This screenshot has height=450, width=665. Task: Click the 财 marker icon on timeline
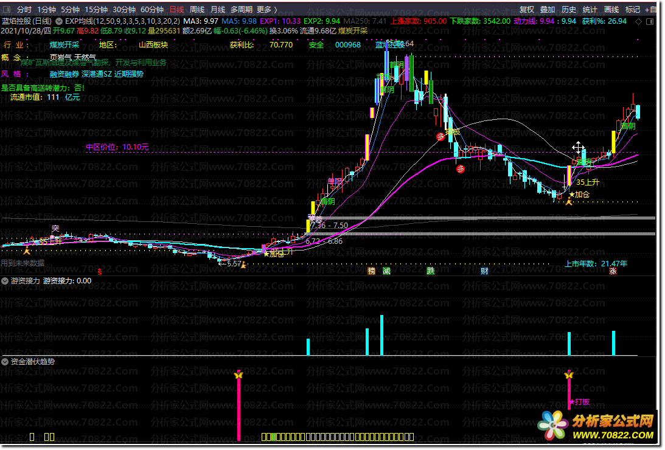pyautogui.click(x=484, y=271)
